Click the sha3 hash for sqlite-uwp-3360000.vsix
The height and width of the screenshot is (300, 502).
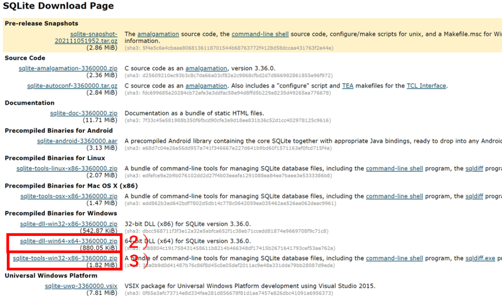(228, 293)
